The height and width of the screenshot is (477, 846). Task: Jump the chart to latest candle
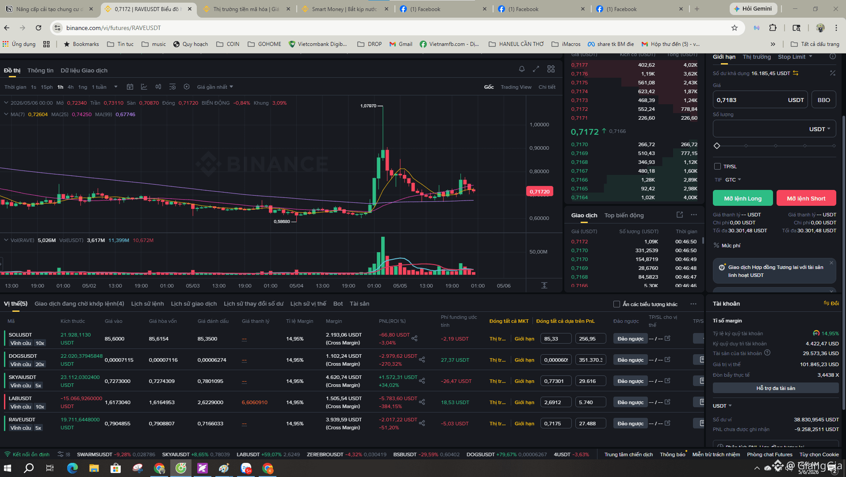[544, 286]
